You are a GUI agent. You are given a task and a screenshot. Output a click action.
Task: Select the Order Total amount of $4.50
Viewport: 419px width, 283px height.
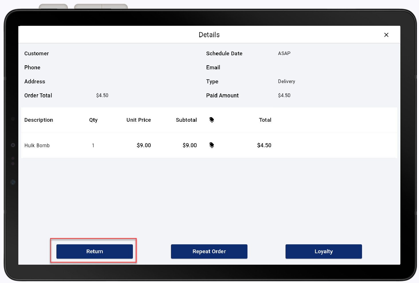[102, 95]
